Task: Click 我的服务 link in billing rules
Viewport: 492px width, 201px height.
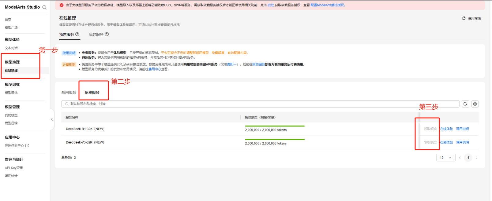Action: pos(258,64)
